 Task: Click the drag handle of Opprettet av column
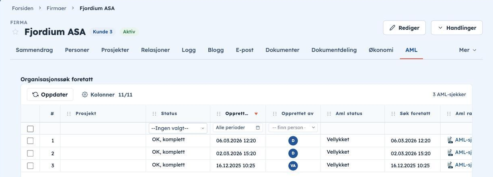pos(275,113)
